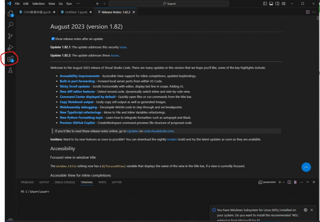Open the Testing flask view

click(10, 70)
